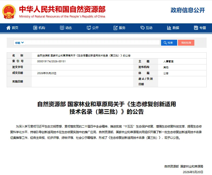The height and width of the screenshot is (175, 212).
Task: Click the 主题 label cell
Action: [x=146, y=61]
